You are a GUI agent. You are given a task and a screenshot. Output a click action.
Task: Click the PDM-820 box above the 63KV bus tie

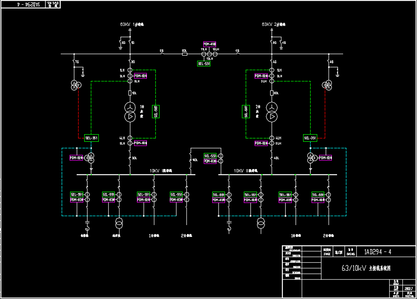(x=209, y=43)
